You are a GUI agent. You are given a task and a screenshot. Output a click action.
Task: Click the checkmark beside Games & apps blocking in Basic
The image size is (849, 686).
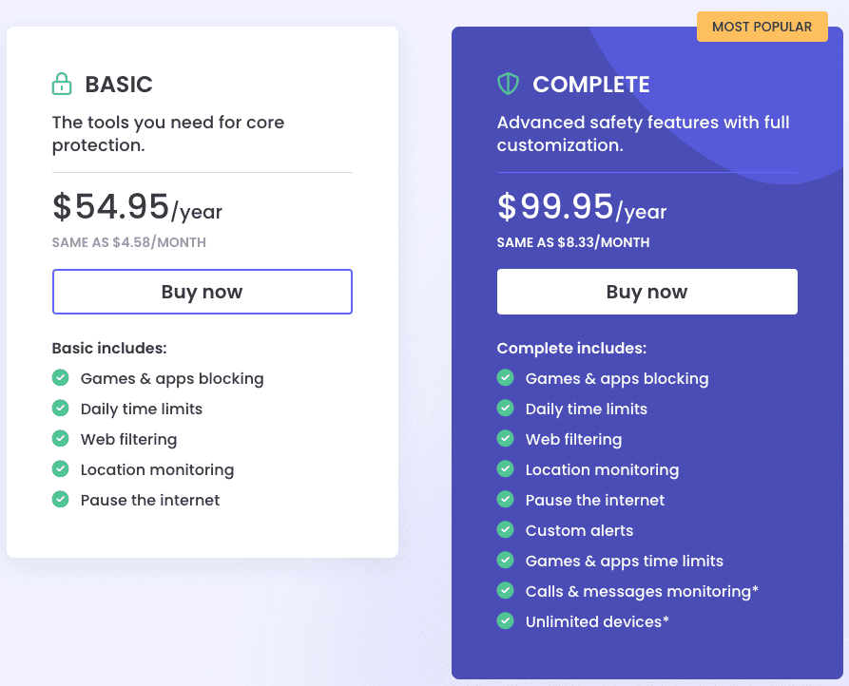pos(61,377)
